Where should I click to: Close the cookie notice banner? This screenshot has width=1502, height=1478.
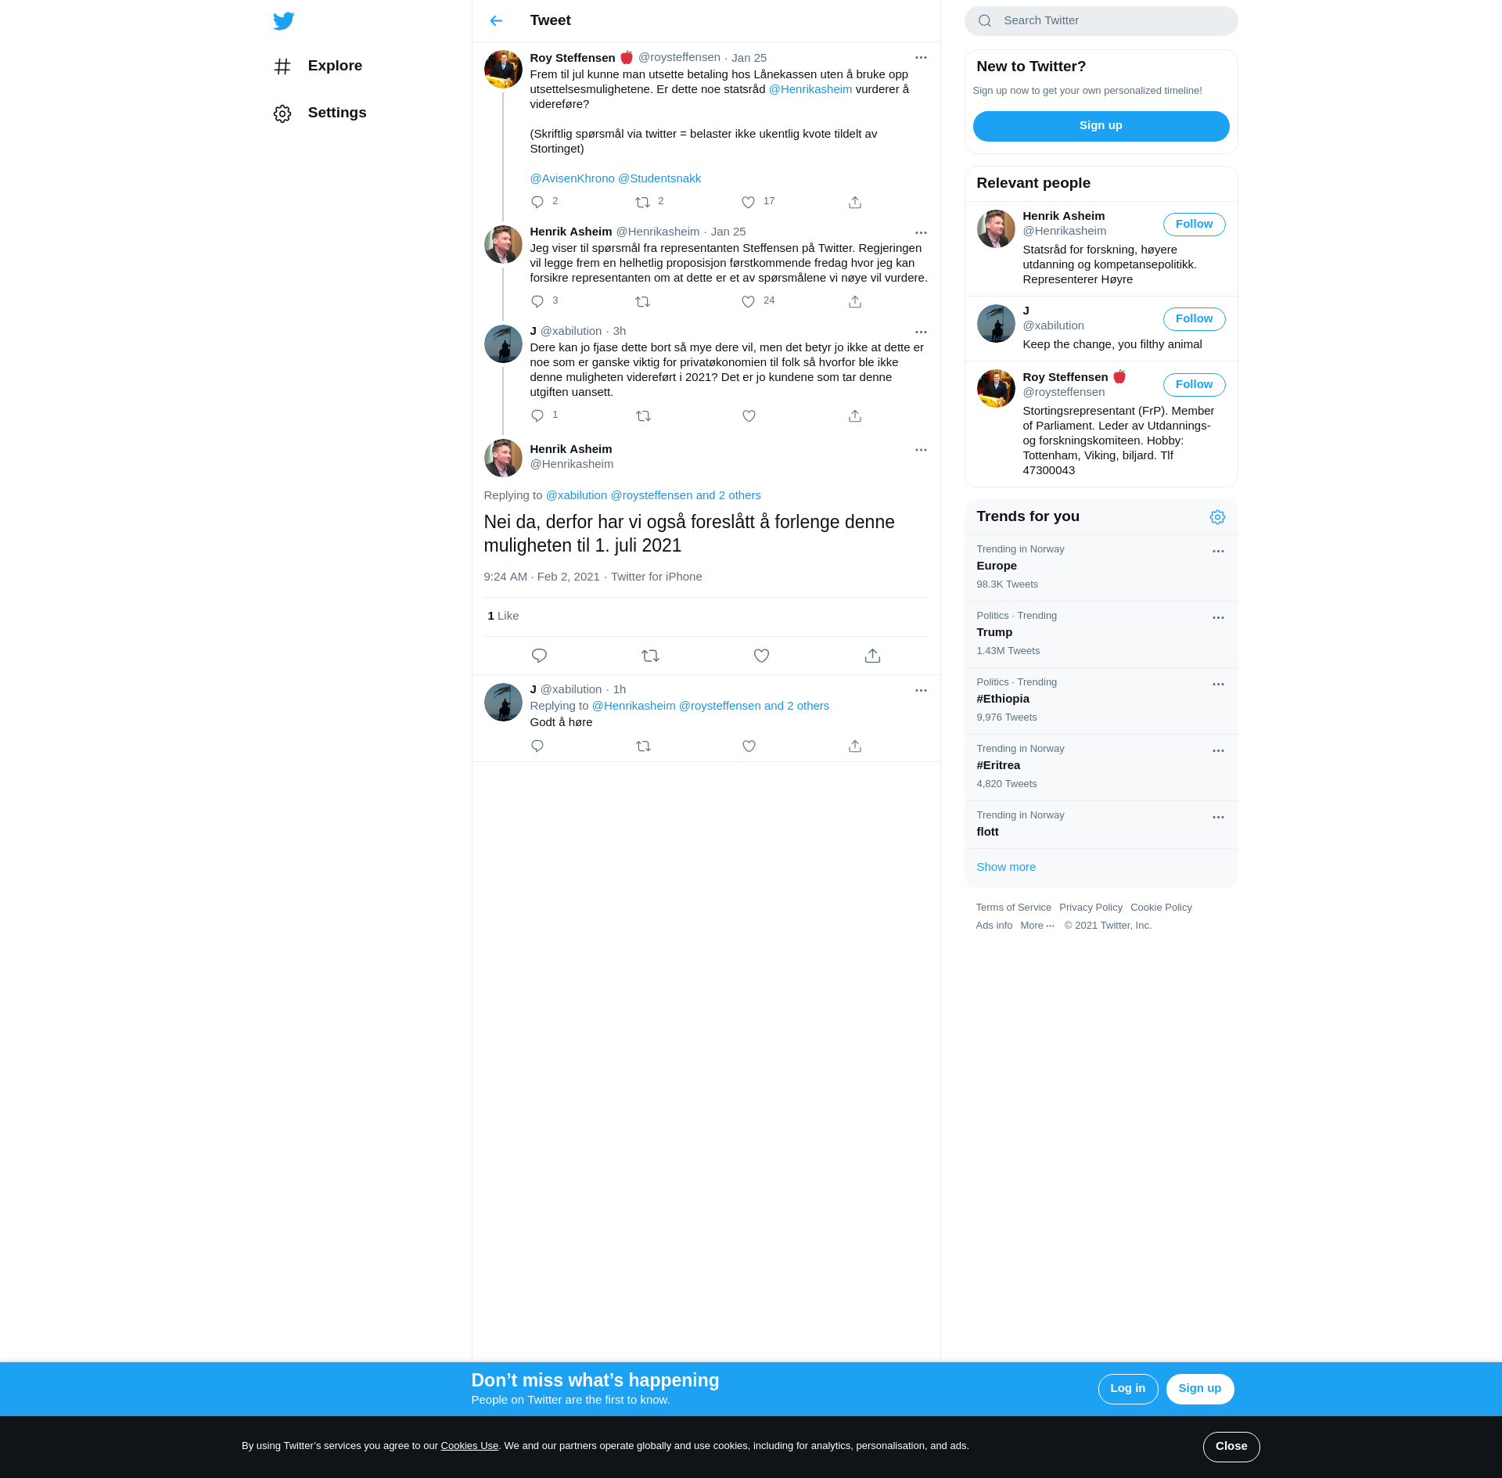coord(1231,1446)
